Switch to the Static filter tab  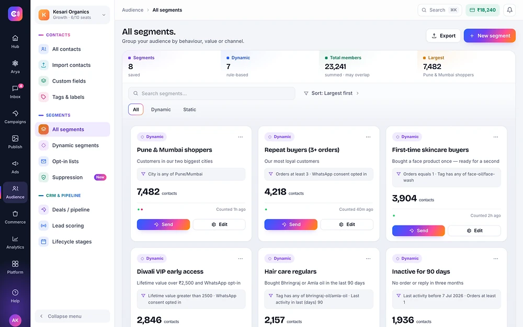(189, 109)
